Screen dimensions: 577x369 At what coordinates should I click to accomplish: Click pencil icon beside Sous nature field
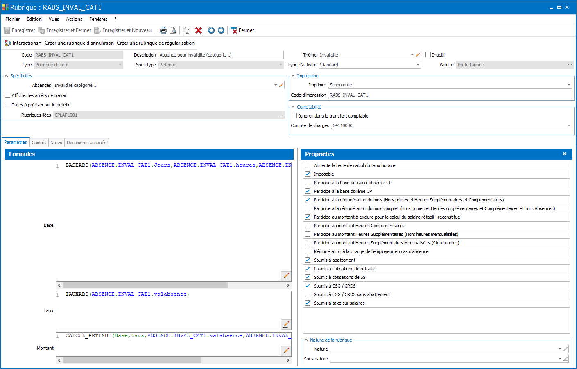(566, 359)
